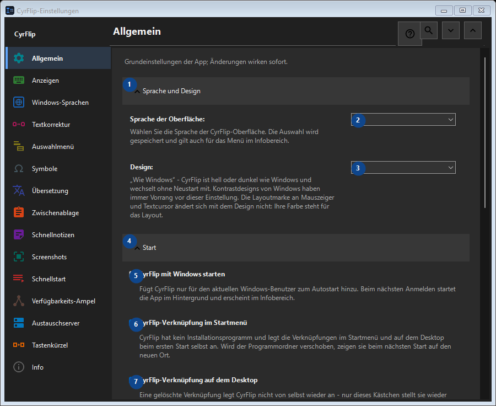Toggle CyrFlip mit Windows starten checkbox
The height and width of the screenshot is (406, 496).
point(133,274)
